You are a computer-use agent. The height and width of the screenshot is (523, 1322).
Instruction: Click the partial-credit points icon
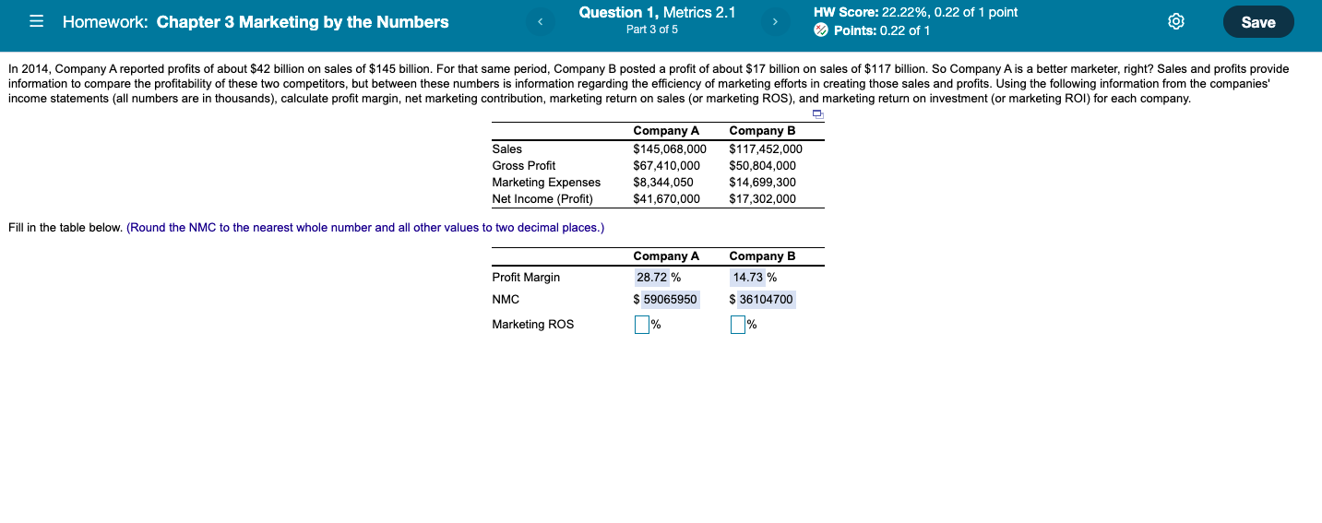(821, 30)
